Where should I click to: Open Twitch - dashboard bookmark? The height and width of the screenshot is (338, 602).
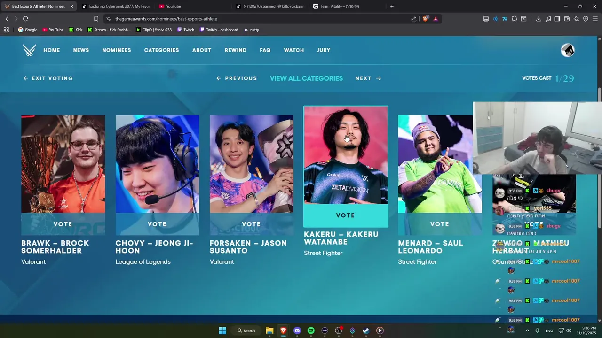(x=219, y=30)
